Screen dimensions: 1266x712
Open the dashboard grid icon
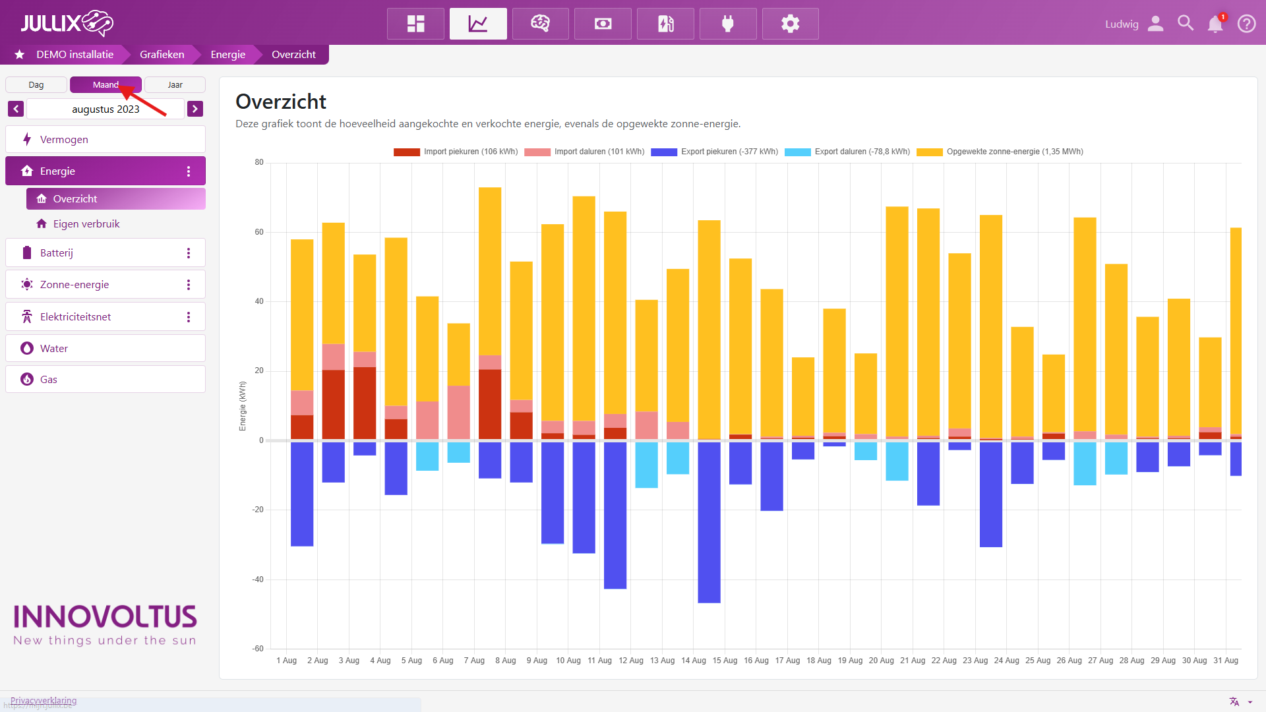[415, 24]
